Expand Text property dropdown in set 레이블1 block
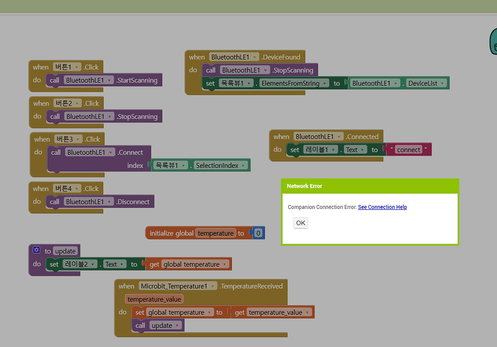Viewport: 497px width, 347px height. click(x=362, y=149)
